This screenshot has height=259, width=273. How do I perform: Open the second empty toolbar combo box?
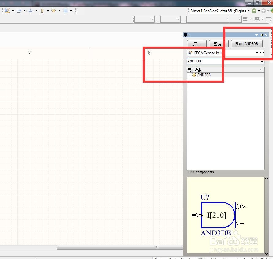click(170, 19)
